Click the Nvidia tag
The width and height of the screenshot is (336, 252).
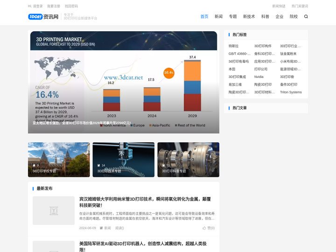click(259, 77)
